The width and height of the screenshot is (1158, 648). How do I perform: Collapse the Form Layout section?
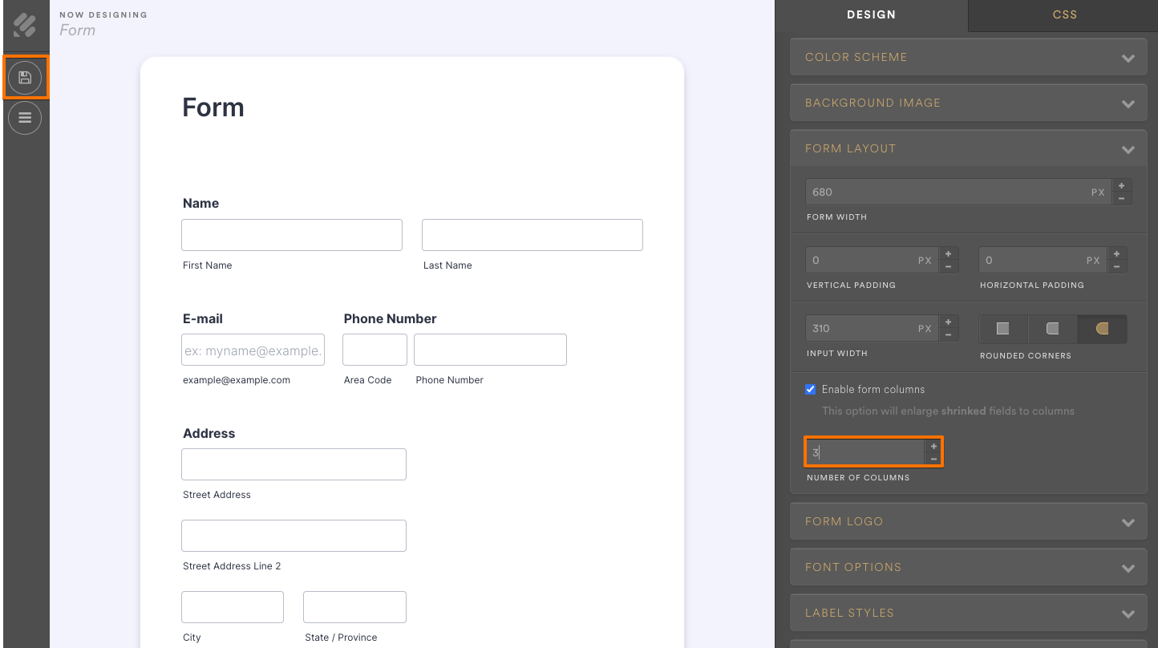tap(968, 148)
